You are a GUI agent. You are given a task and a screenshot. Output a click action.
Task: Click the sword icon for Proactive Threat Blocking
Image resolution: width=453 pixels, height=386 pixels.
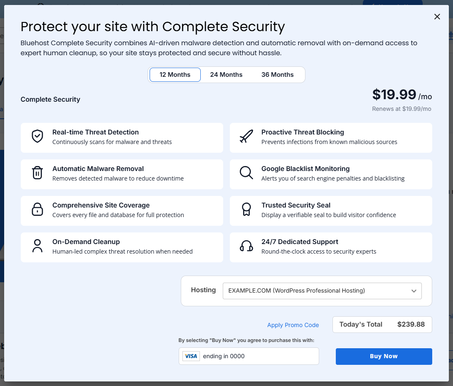click(x=246, y=136)
